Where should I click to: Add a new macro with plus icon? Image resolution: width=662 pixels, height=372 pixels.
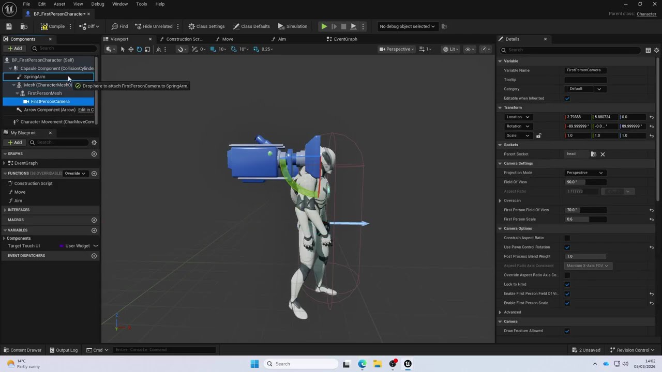[x=94, y=220]
